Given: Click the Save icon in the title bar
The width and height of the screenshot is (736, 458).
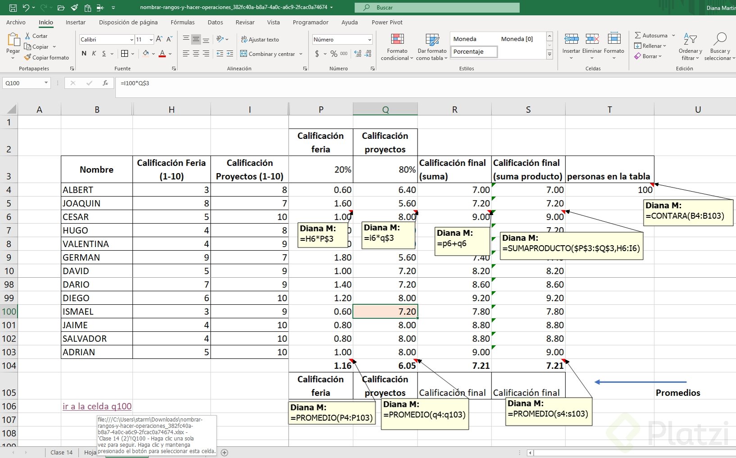Looking at the screenshot, I should click(x=13, y=8).
